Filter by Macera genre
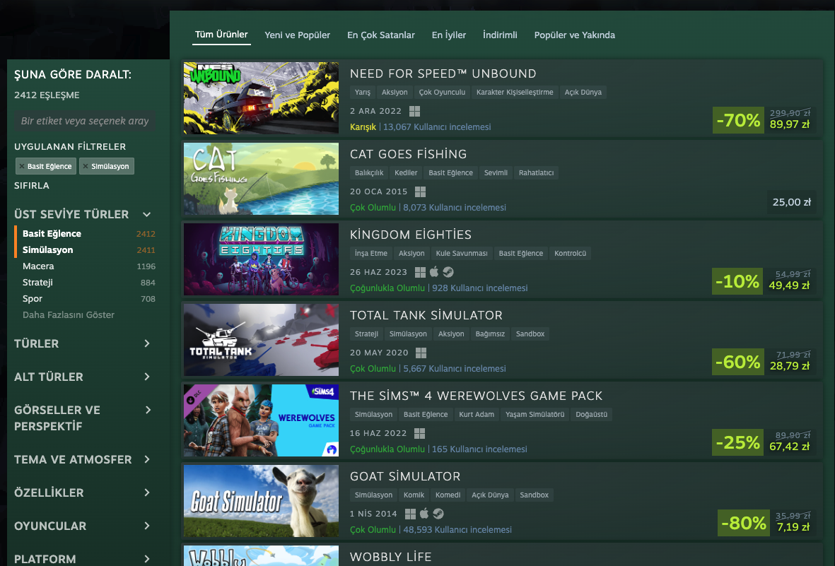 point(37,266)
